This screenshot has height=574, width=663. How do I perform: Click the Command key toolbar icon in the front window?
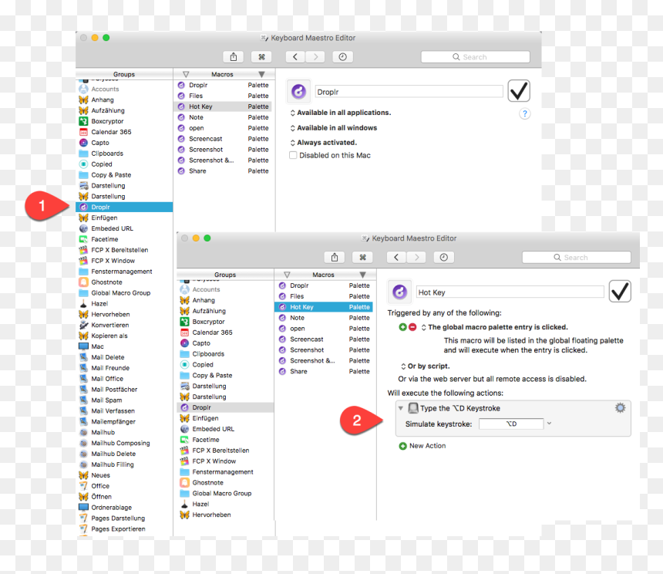tap(362, 257)
